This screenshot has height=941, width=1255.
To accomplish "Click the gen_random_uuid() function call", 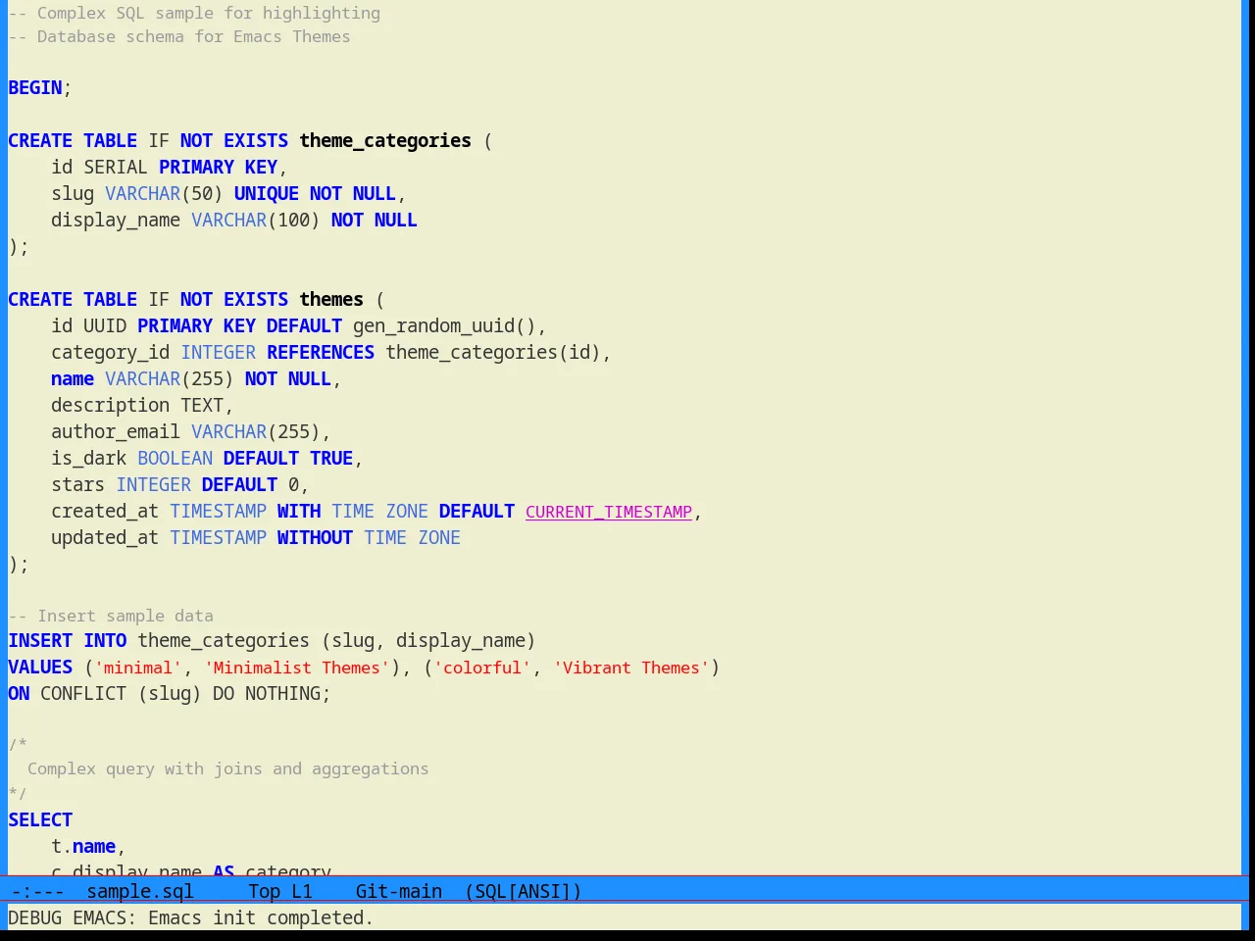I will 445,326.
